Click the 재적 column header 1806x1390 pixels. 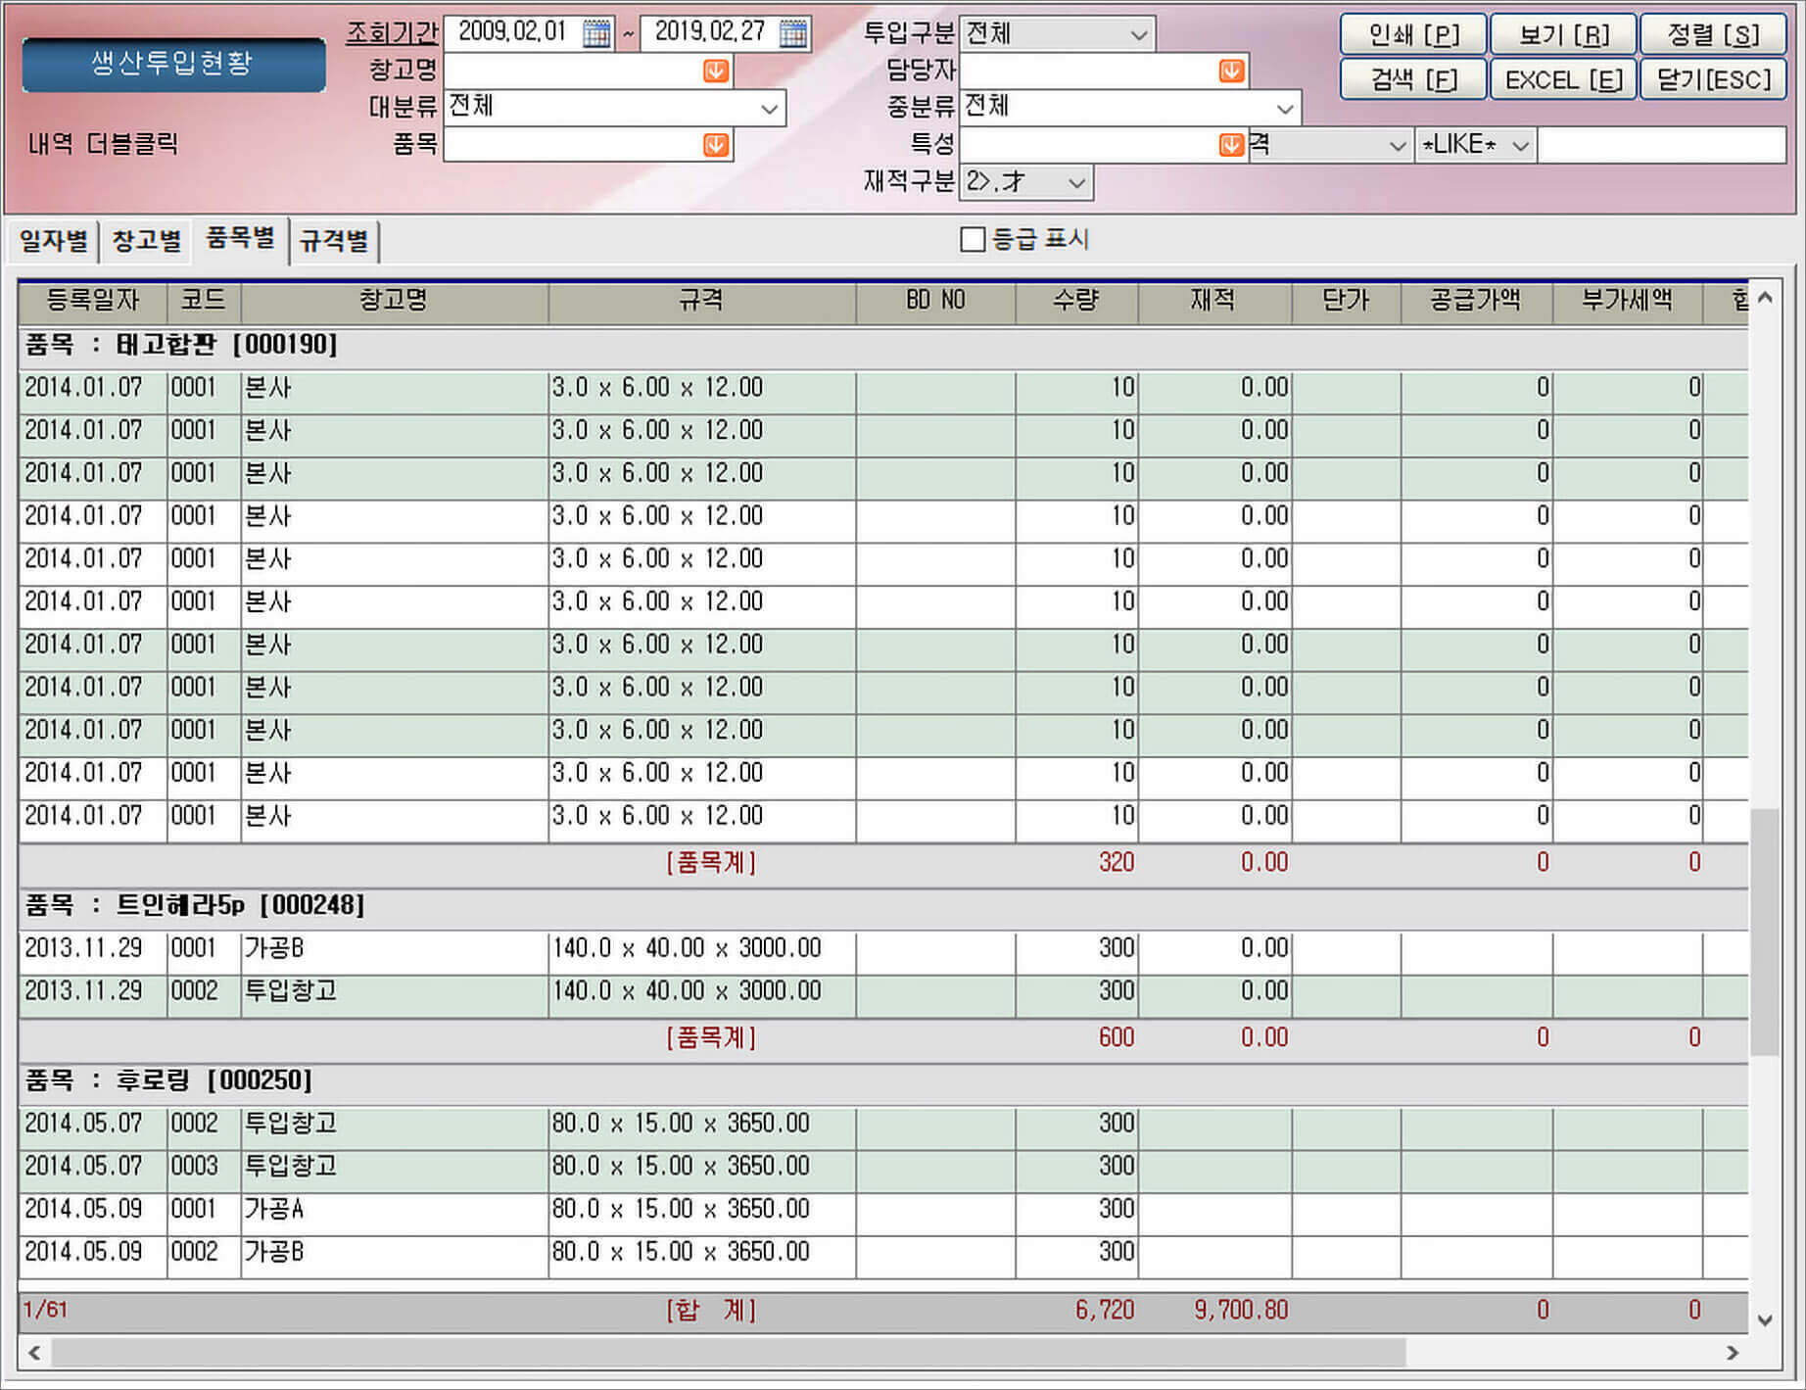point(1214,301)
